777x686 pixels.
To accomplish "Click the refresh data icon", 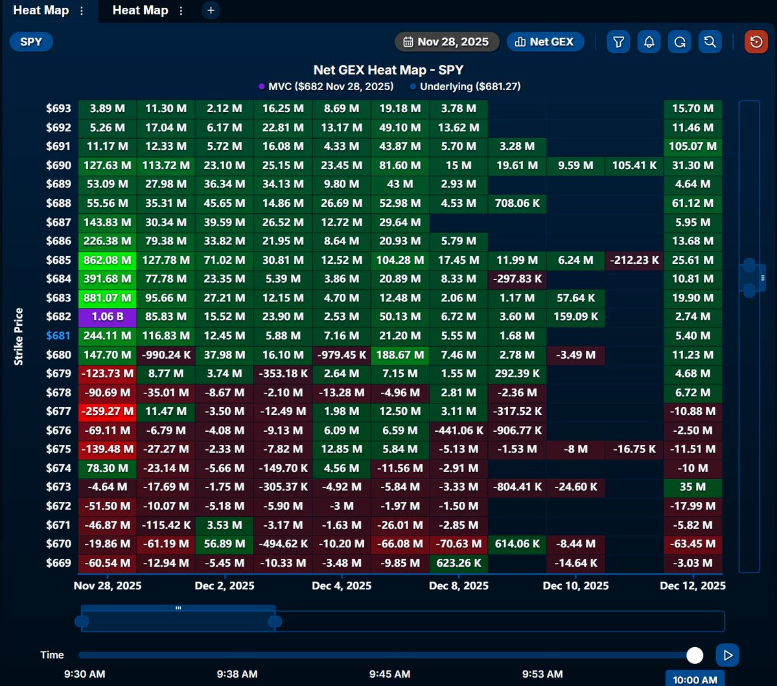I will point(679,41).
